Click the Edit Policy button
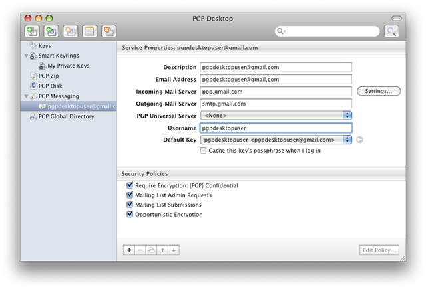Screen dimensions: 426x289 point(379,250)
